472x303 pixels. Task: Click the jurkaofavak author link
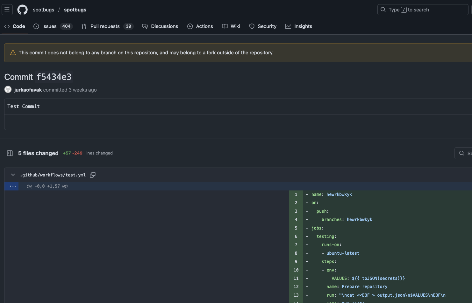point(28,90)
